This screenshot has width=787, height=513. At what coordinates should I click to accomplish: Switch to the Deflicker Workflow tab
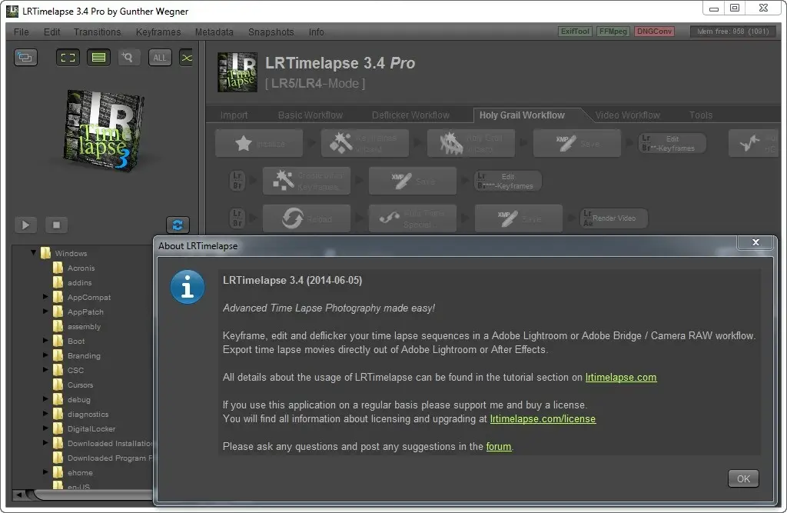pos(410,115)
